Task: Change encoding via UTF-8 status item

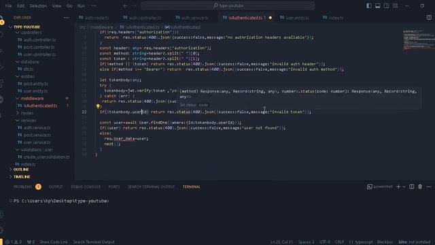Action: point(325,242)
